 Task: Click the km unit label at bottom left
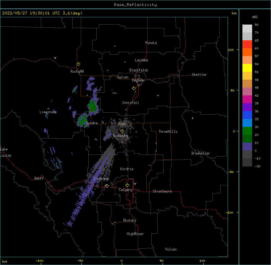pos(5,261)
